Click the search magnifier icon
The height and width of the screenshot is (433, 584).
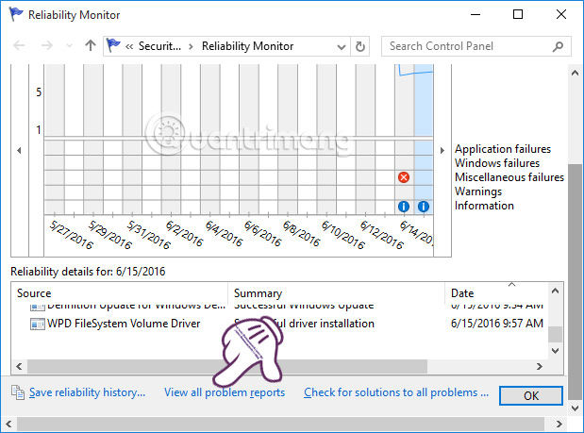(x=558, y=46)
